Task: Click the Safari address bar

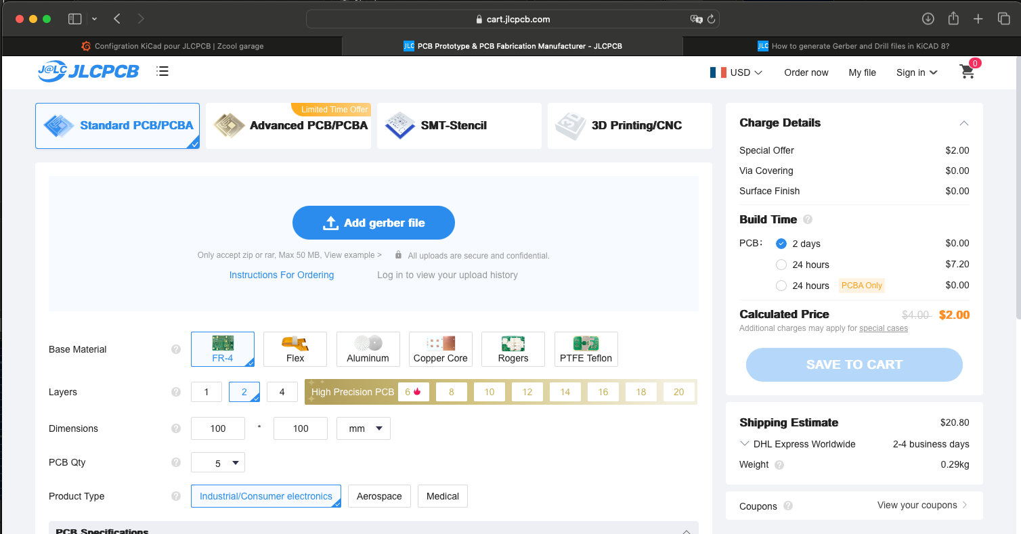Action: pyautogui.click(x=513, y=19)
